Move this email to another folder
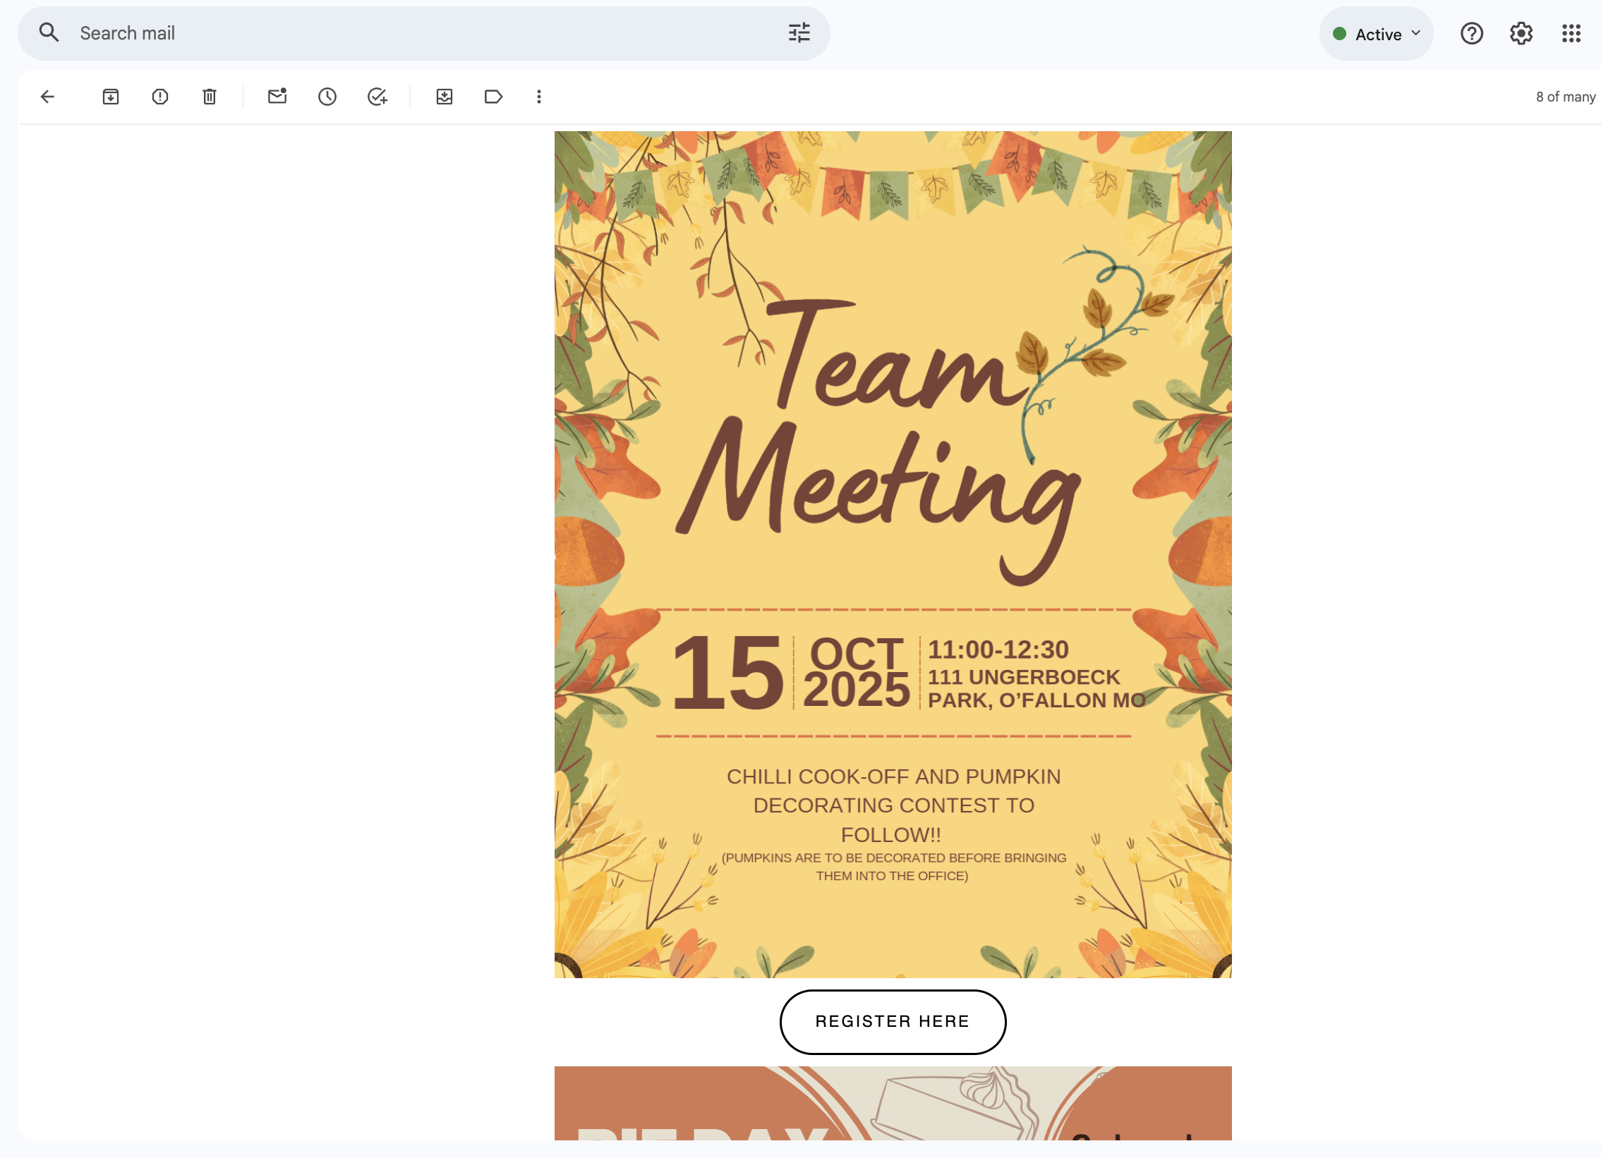The width and height of the screenshot is (1601, 1158). 444,97
